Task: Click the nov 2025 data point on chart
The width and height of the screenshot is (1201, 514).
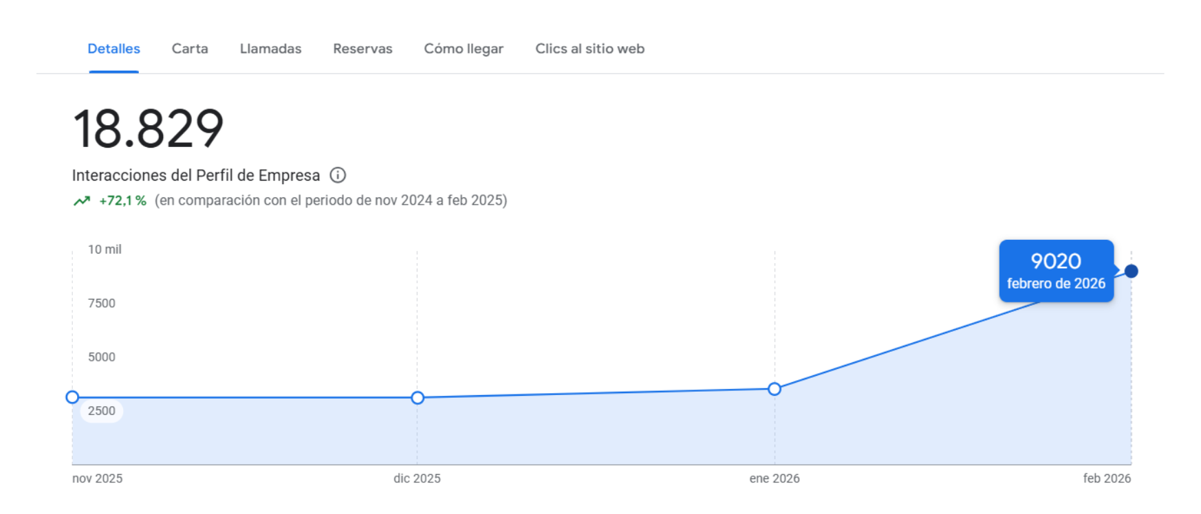Action: [x=72, y=397]
